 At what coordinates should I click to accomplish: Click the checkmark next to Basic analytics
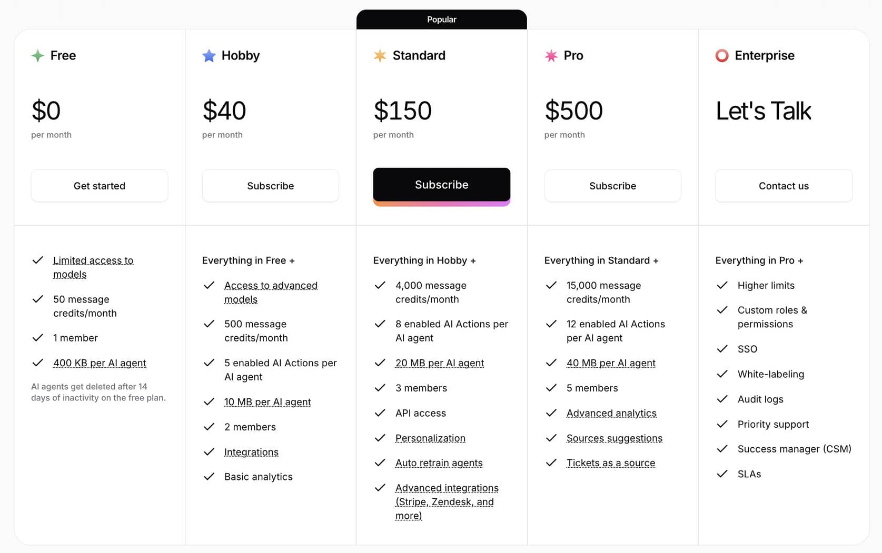tap(209, 477)
